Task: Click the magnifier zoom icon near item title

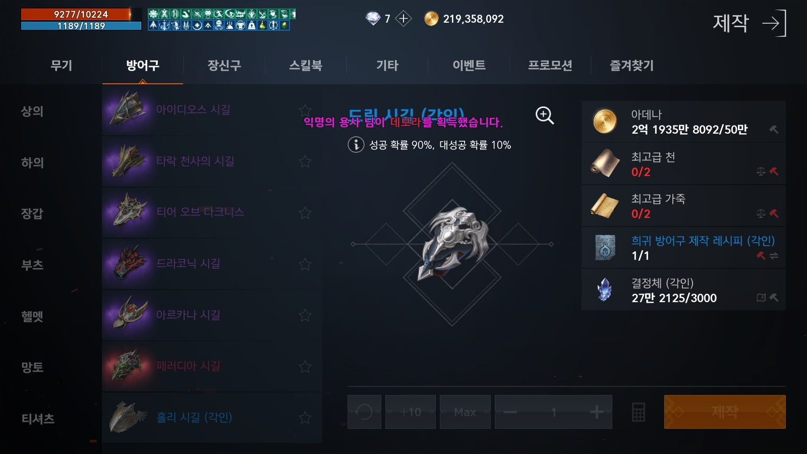Action: click(544, 115)
